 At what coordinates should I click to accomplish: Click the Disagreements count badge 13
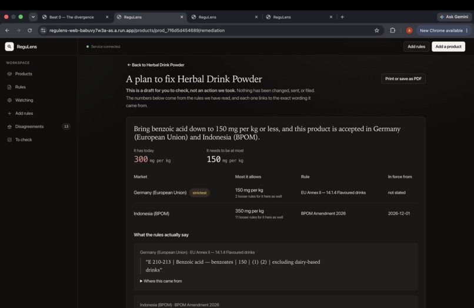coord(66,127)
